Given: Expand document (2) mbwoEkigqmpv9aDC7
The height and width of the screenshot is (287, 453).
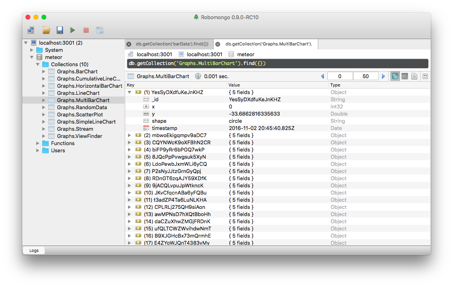Looking at the screenshot, I should (x=130, y=135).
